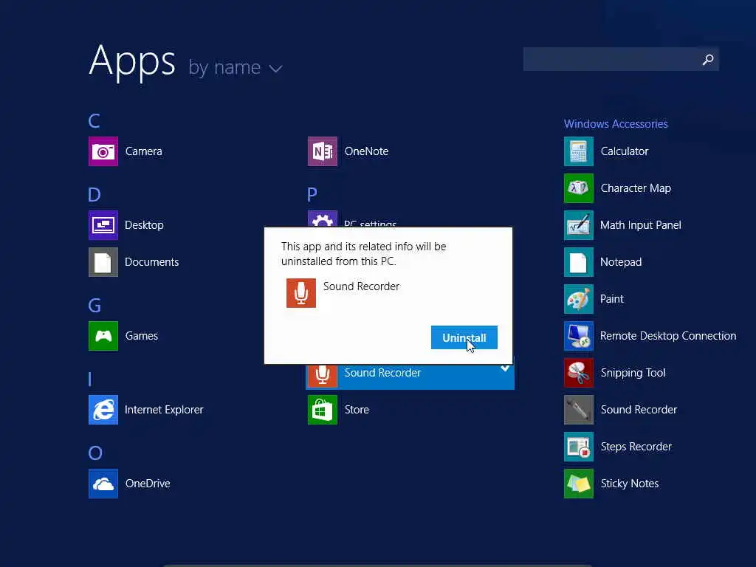Jump via the G letter header
This screenshot has height=567, width=756.
[95, 305]
